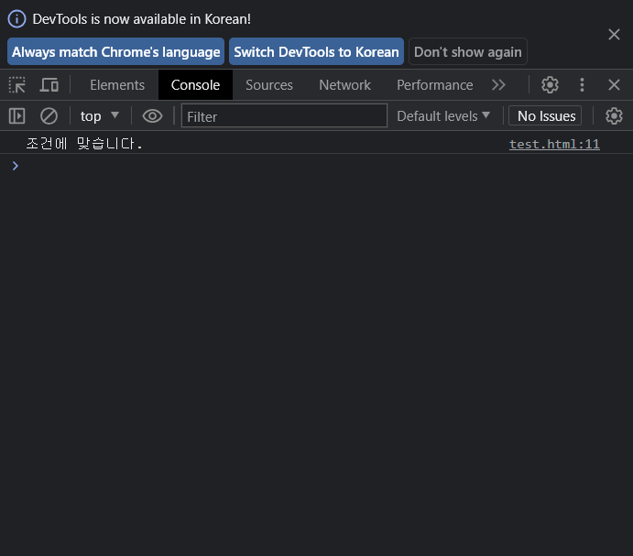Select the inspect element picker icon
This screenshot has width=633, height=556.
tap(17, 85)
